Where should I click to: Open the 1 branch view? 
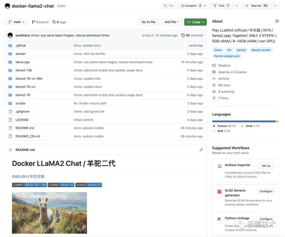pos(40,22)
